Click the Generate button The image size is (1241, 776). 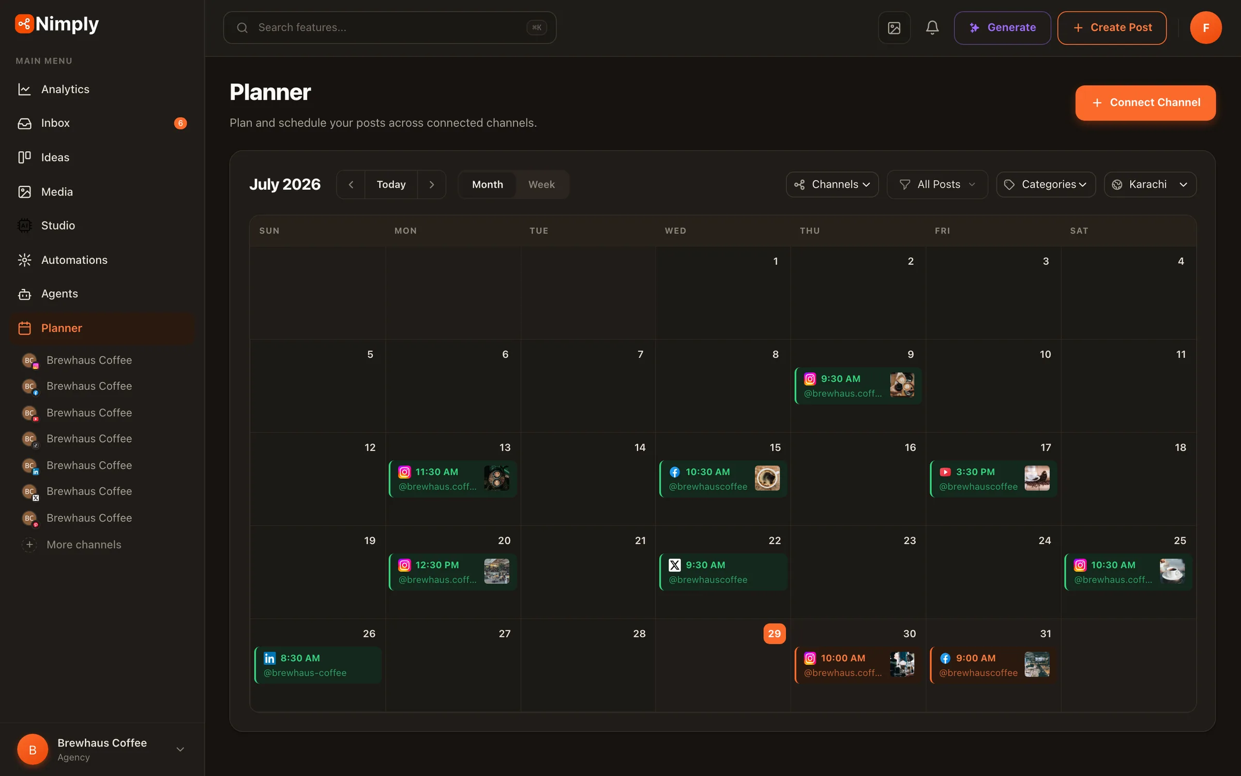[x=1002, y=27]
